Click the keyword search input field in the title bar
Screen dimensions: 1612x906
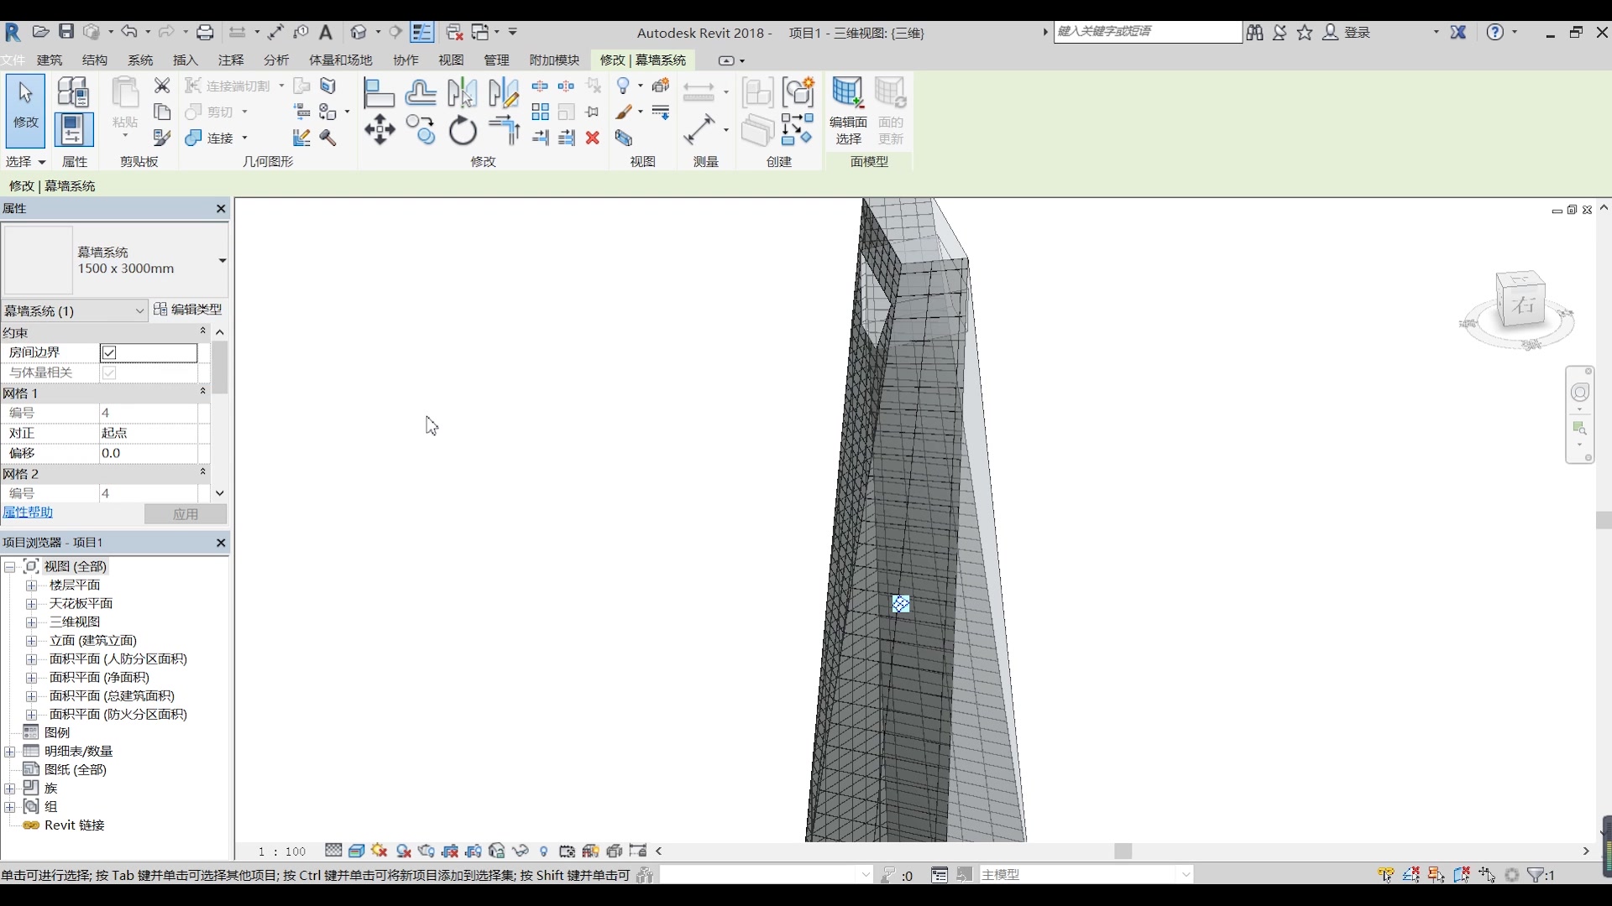pyautogui.click(x=1147, y=31)
